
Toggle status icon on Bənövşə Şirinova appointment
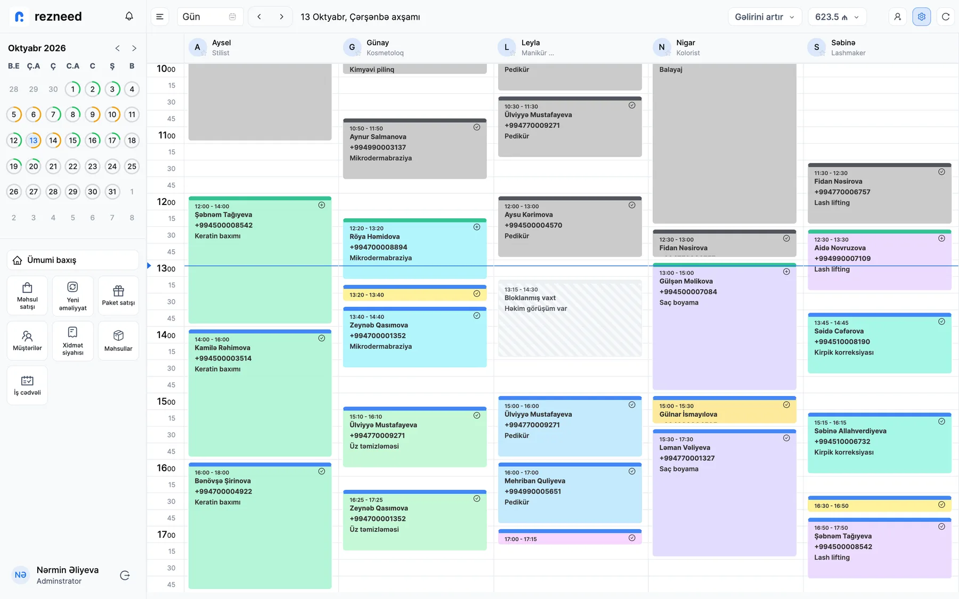[x=322, y=471]
